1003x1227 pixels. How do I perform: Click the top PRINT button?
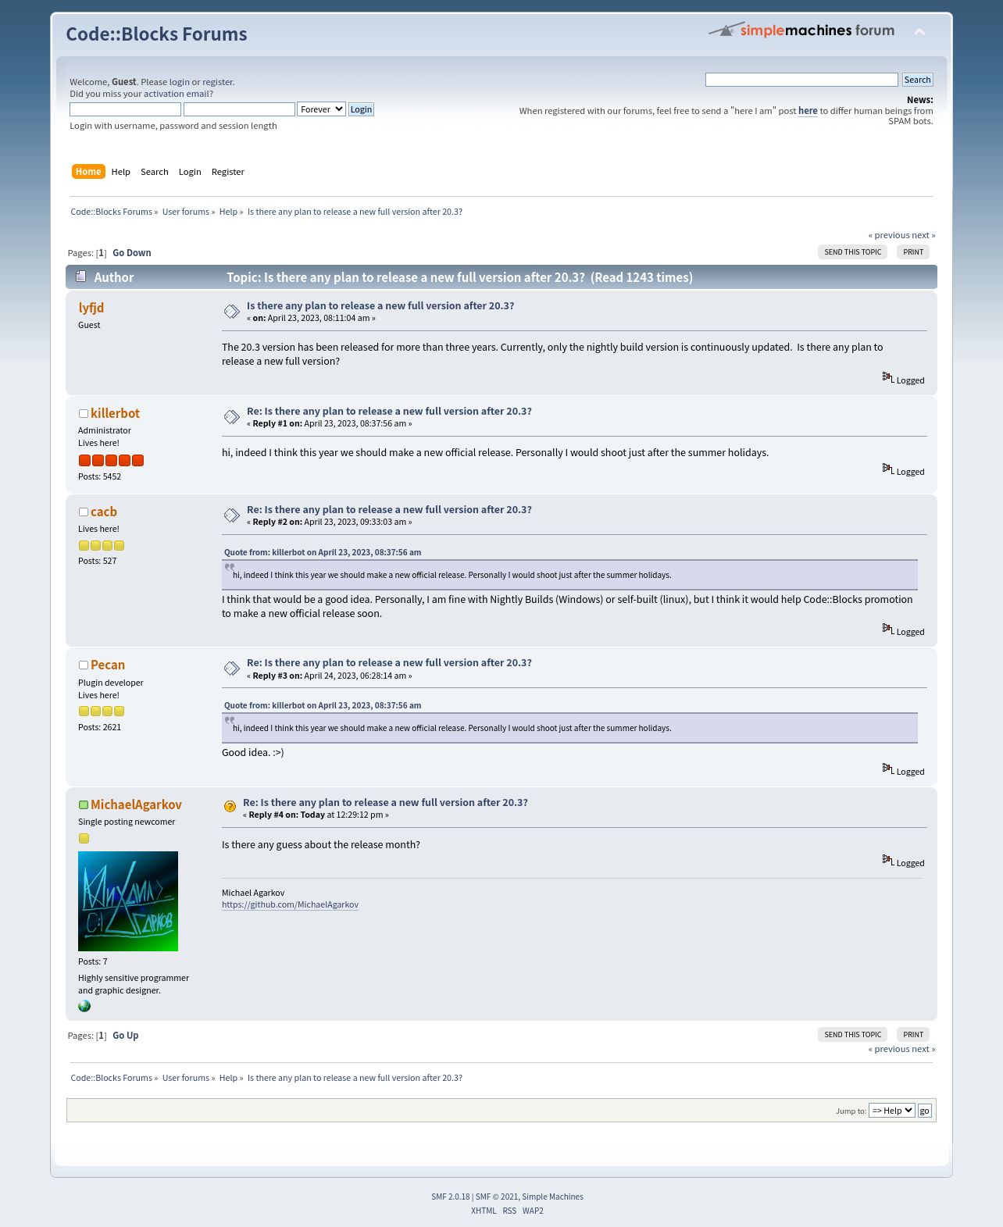(x=913, y=251)
